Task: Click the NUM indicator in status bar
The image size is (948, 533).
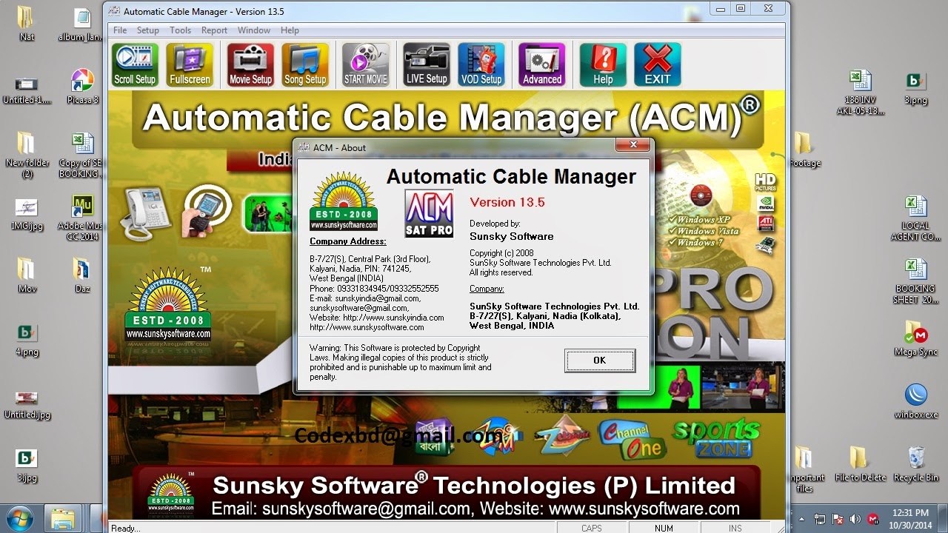Action: tap(664, 528)
